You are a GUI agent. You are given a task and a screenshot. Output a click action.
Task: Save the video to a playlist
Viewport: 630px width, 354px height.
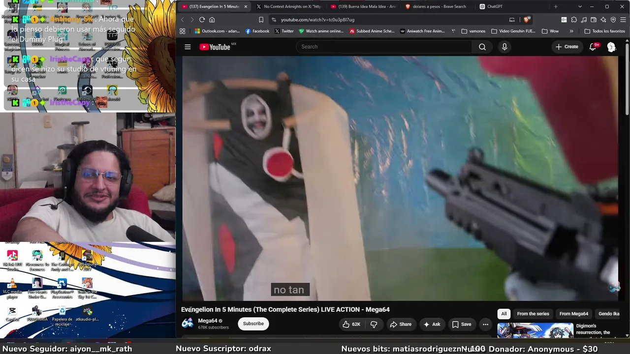coord(462,324)
